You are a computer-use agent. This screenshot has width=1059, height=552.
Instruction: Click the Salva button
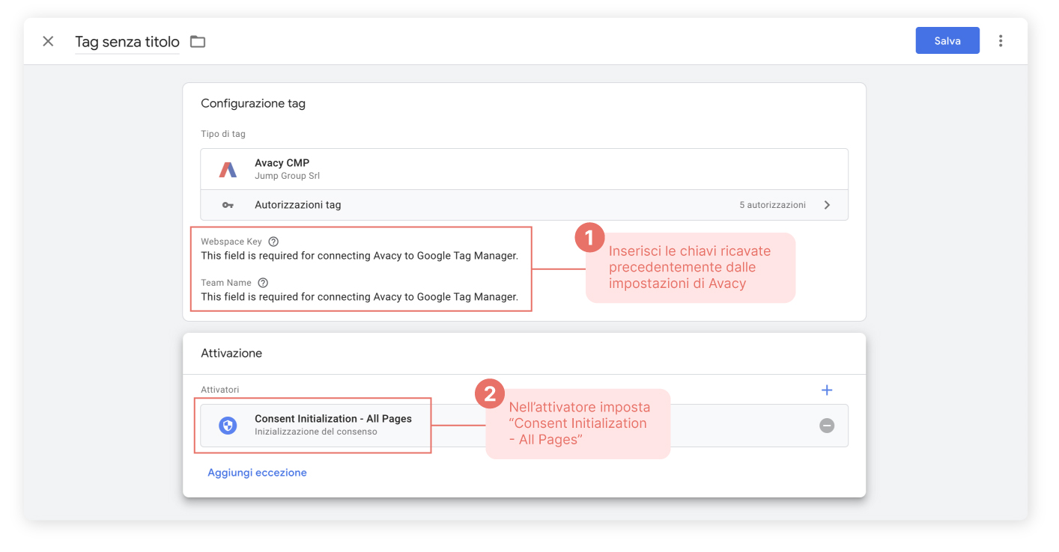pyautogui.click(x=947, y=40)
